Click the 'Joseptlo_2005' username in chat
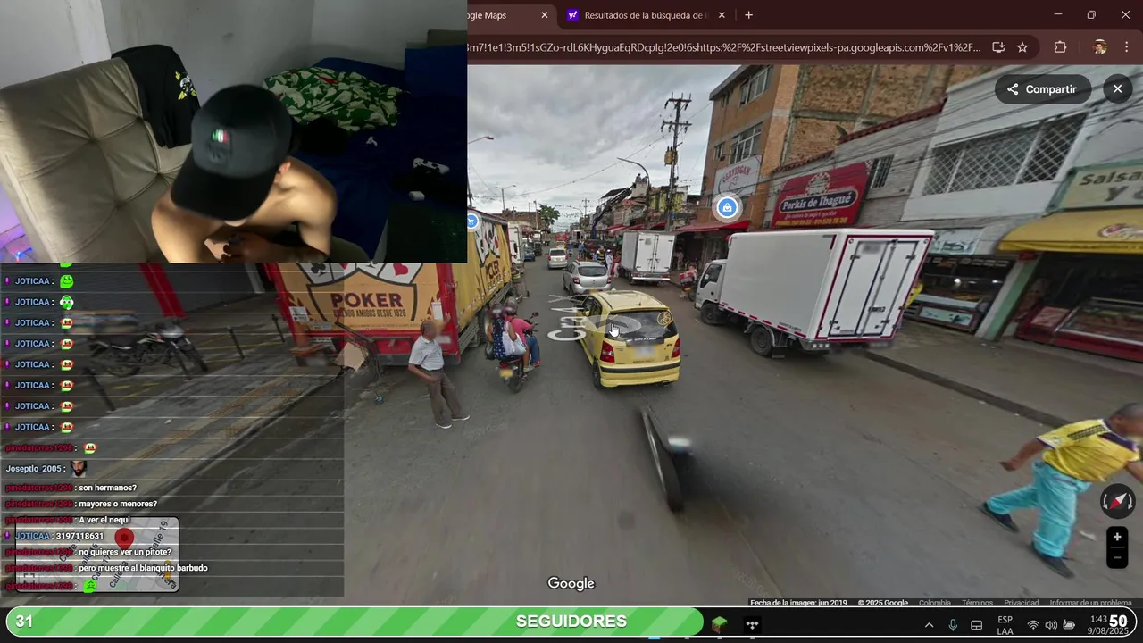1143x643 pixels. click(x=33, y=469)
